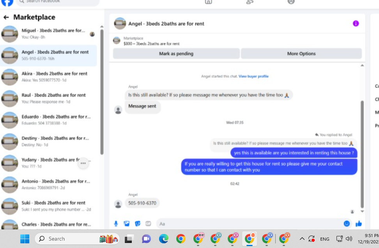The width and height of the screenshot is (379, 248).
Task: Go back using the Marketplace back arrow
Action: click(x=6, y=17)
